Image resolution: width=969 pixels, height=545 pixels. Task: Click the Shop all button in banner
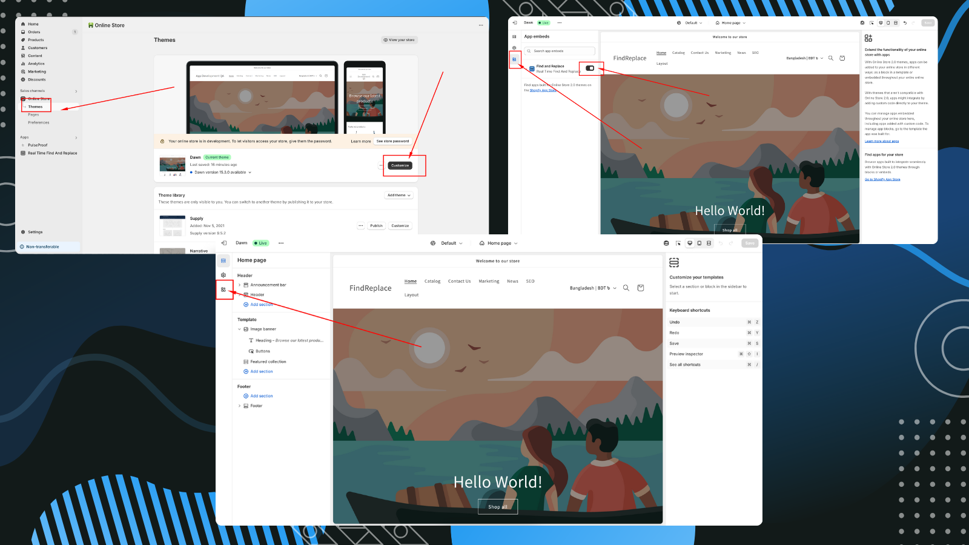click(x=497, y=506)
